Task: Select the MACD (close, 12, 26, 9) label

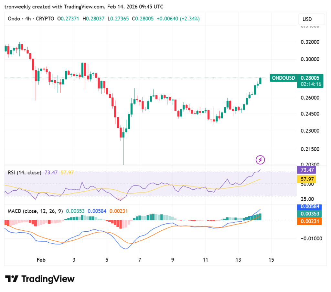Action: click(x=35, y=211)
